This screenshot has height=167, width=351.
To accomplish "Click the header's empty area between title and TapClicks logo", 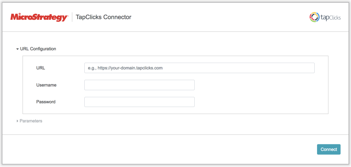I will (219, 17).
